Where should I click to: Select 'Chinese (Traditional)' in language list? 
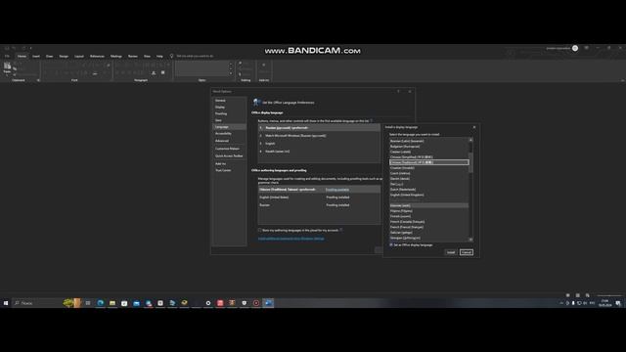coord(428,162)
